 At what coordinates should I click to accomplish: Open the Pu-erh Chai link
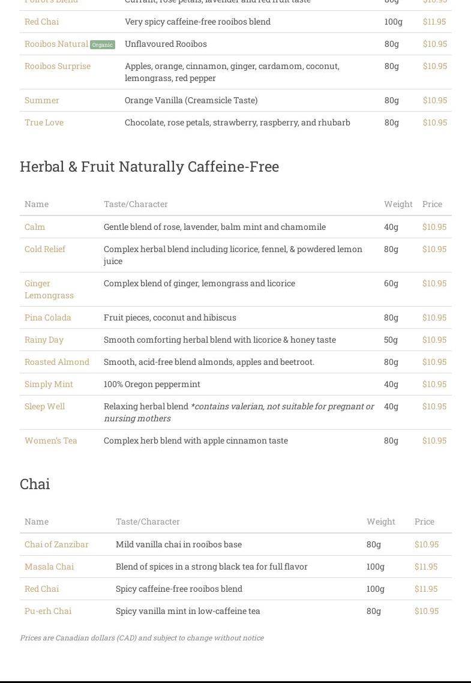[48, 611]
